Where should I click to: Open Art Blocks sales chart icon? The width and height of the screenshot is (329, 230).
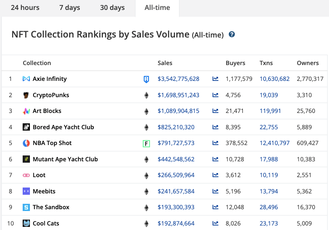pos(215,111)
